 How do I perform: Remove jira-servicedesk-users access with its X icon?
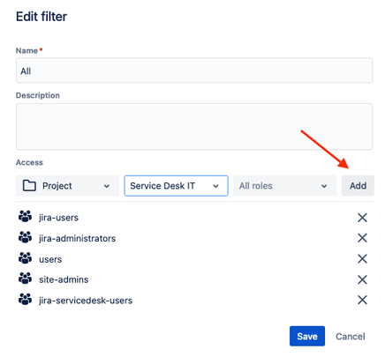(x=362, y=300)
